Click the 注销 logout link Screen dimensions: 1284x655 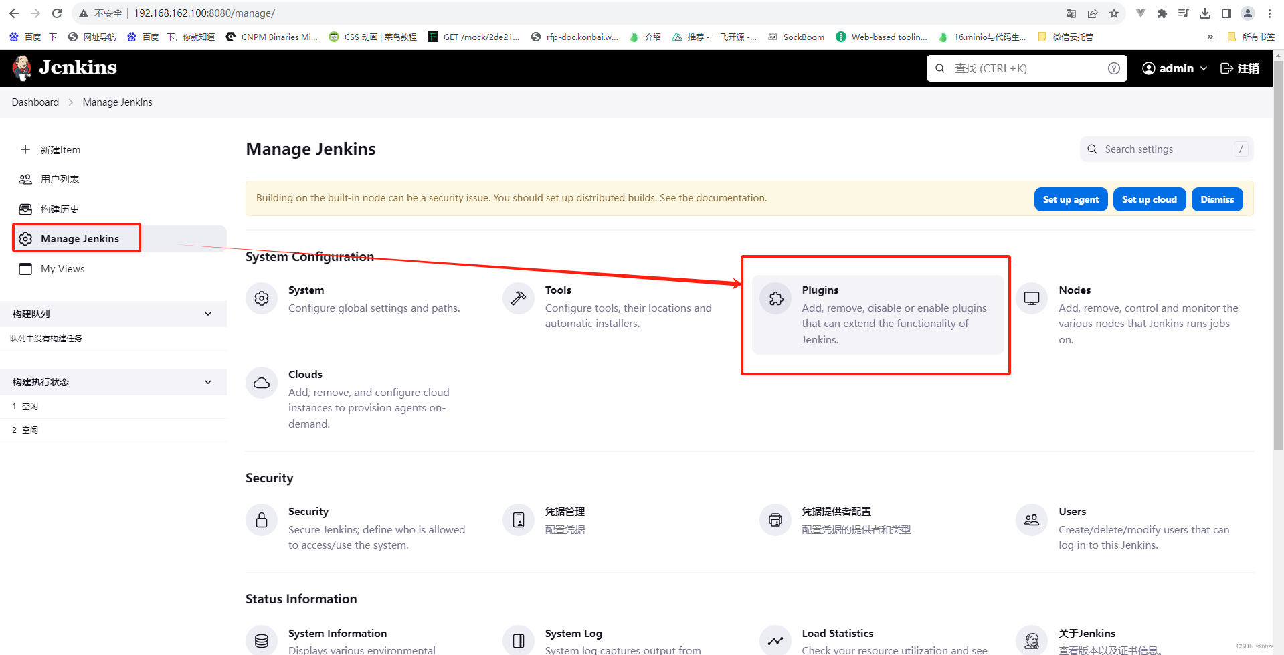coord(1240,68)
